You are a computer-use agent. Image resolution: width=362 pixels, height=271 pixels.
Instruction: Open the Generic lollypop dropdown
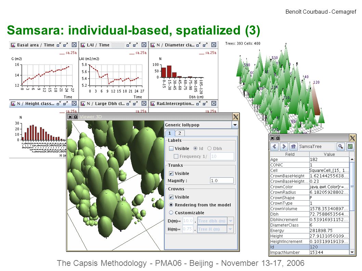click(x=235, y=125)
